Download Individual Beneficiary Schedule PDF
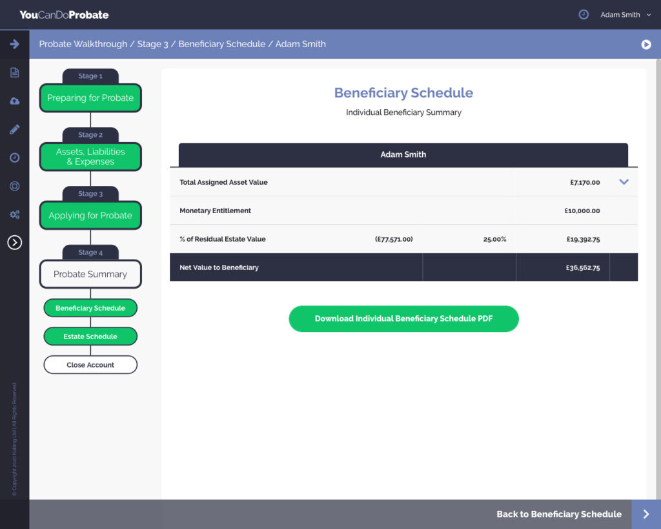The height and width of the screenshot is (529, 661). 403,319
